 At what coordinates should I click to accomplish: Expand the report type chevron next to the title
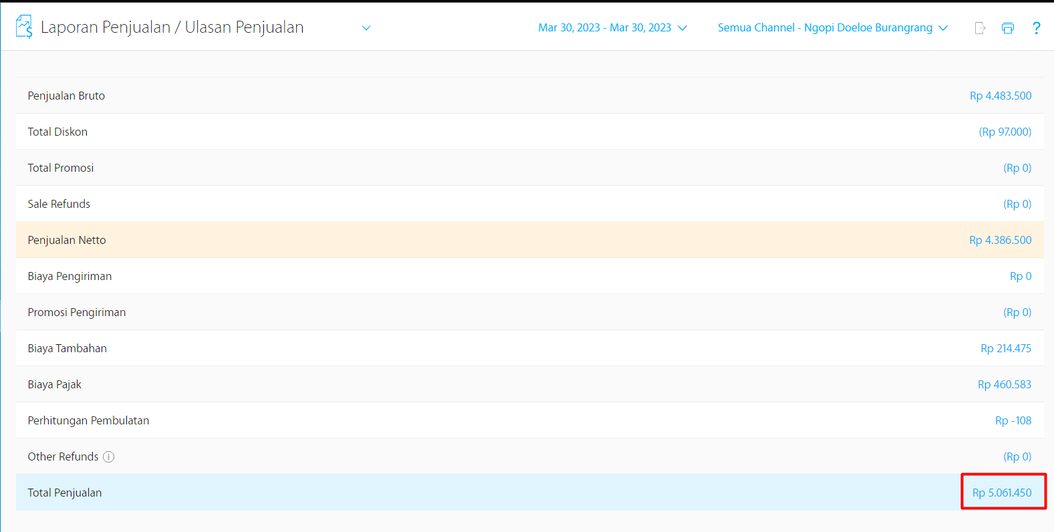click(x=366, y=28)
